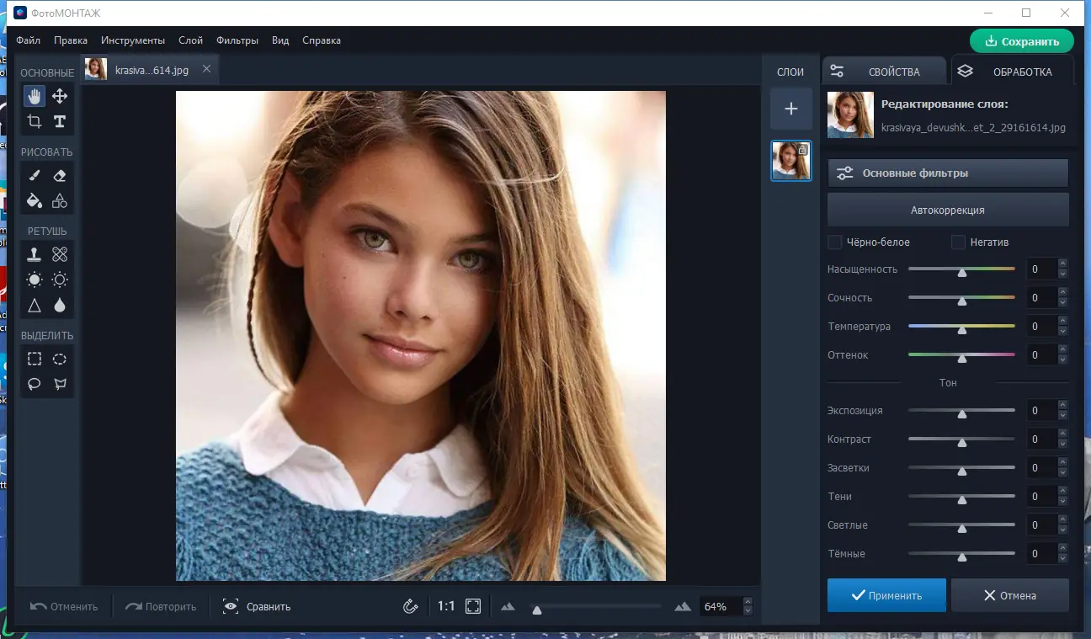Viewport: 1091px width, 639px height.
Task: Enable the Негатив checkbox
Action: pyautogui.click(x=958, y=242)
